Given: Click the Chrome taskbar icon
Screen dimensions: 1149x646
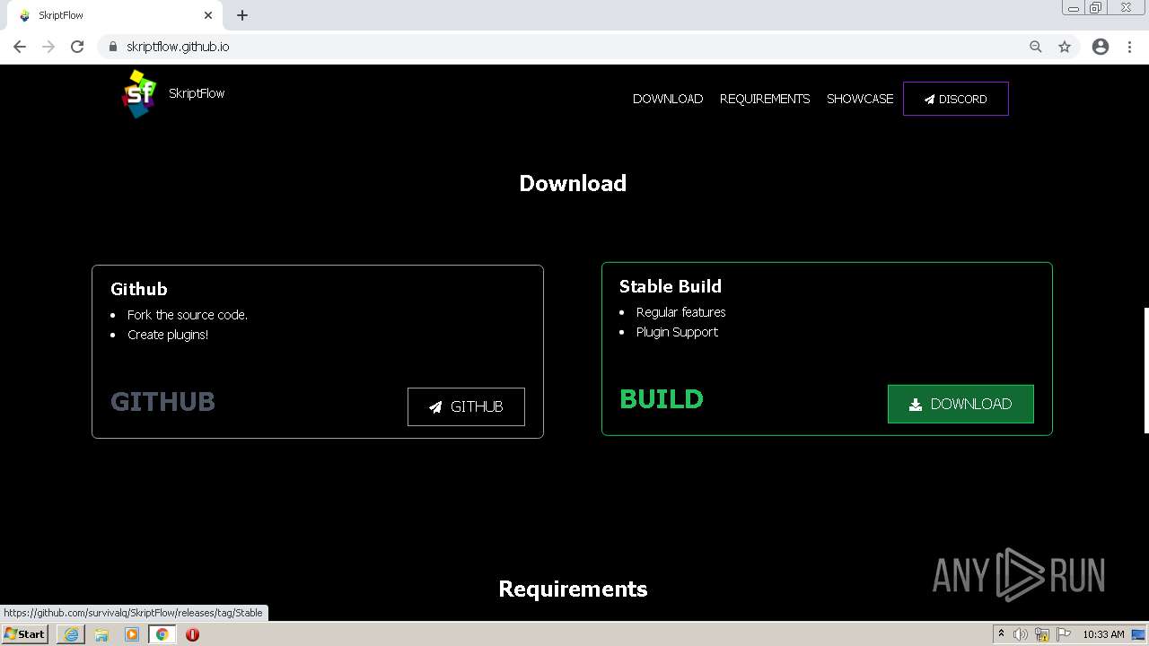Looking at the screenshot, I should point(162,634).
